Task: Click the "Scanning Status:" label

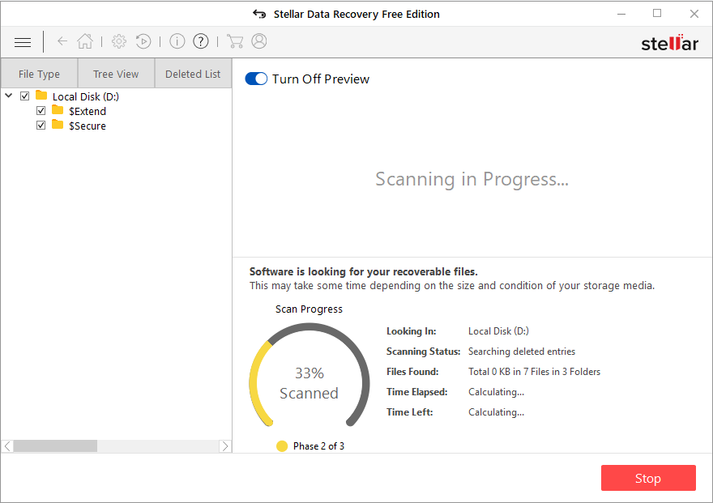Action: tap(423, 352)
